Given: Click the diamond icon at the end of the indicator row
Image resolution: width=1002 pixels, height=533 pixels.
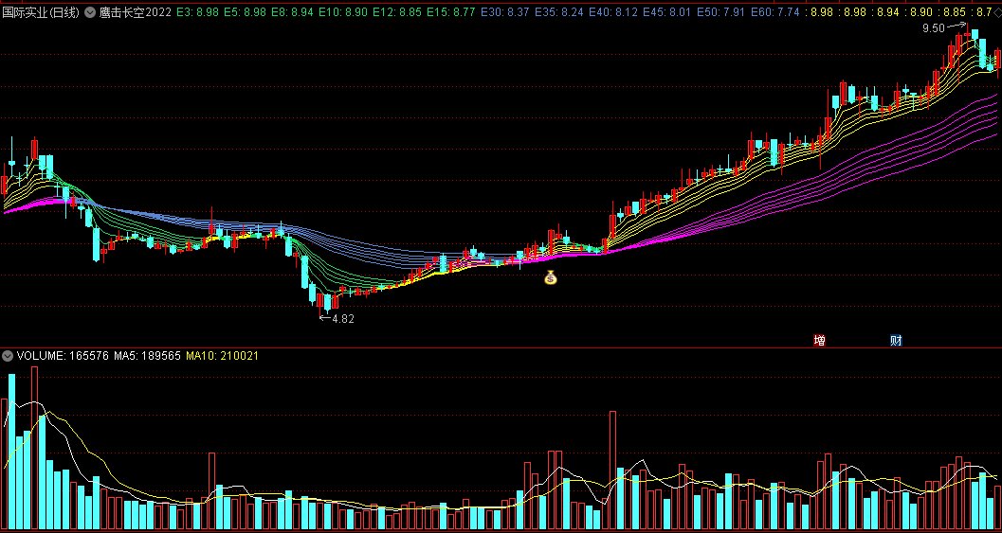Looking at the screenshot, I should click(997, 12).
